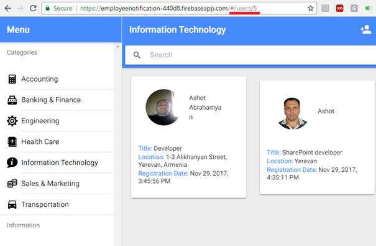Click the name Ashot Abrahamyan
The width and height of the screenshot is (376, 246).
205,107
